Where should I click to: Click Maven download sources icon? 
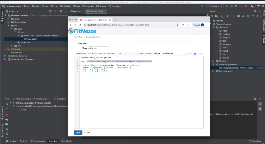[x=221, y=16]
